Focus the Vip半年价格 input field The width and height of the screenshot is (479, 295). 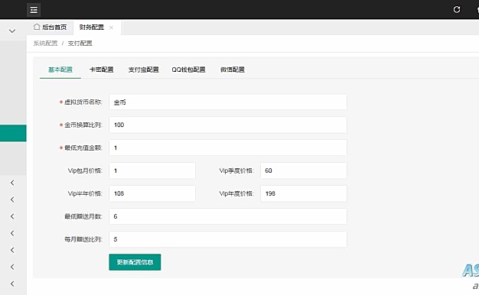tap(152, 193)
